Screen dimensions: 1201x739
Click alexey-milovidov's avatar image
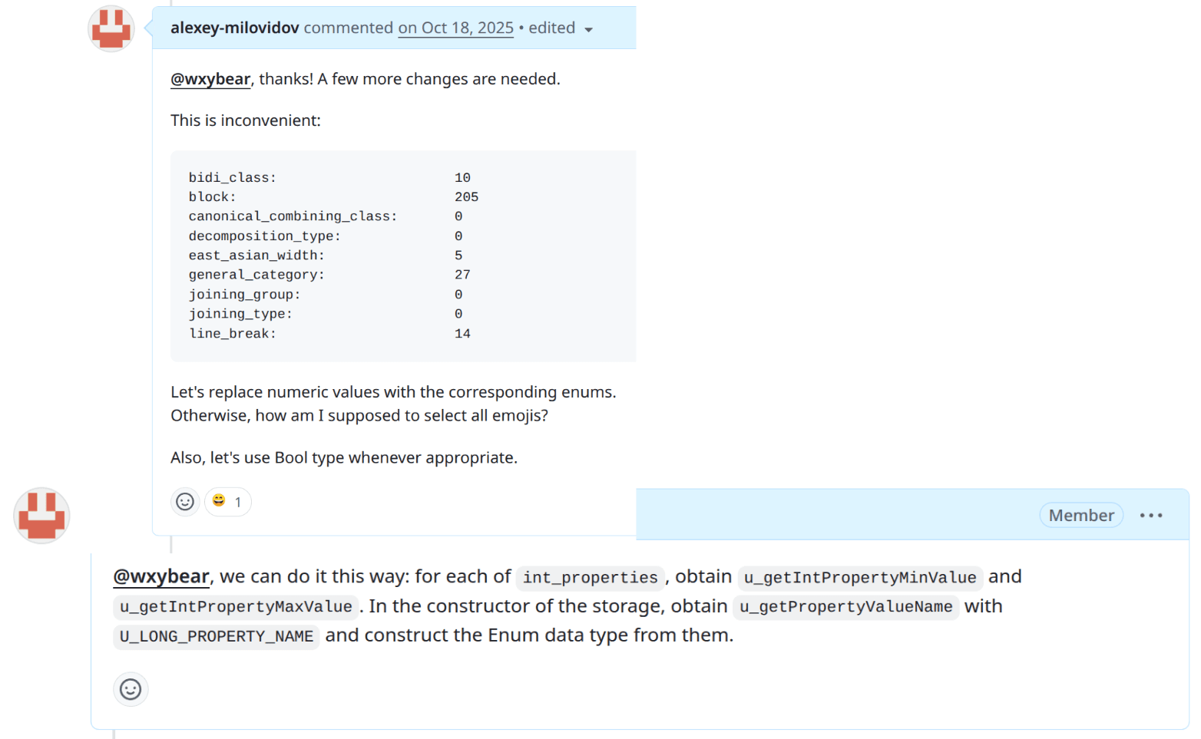click(x=111, y=28)
